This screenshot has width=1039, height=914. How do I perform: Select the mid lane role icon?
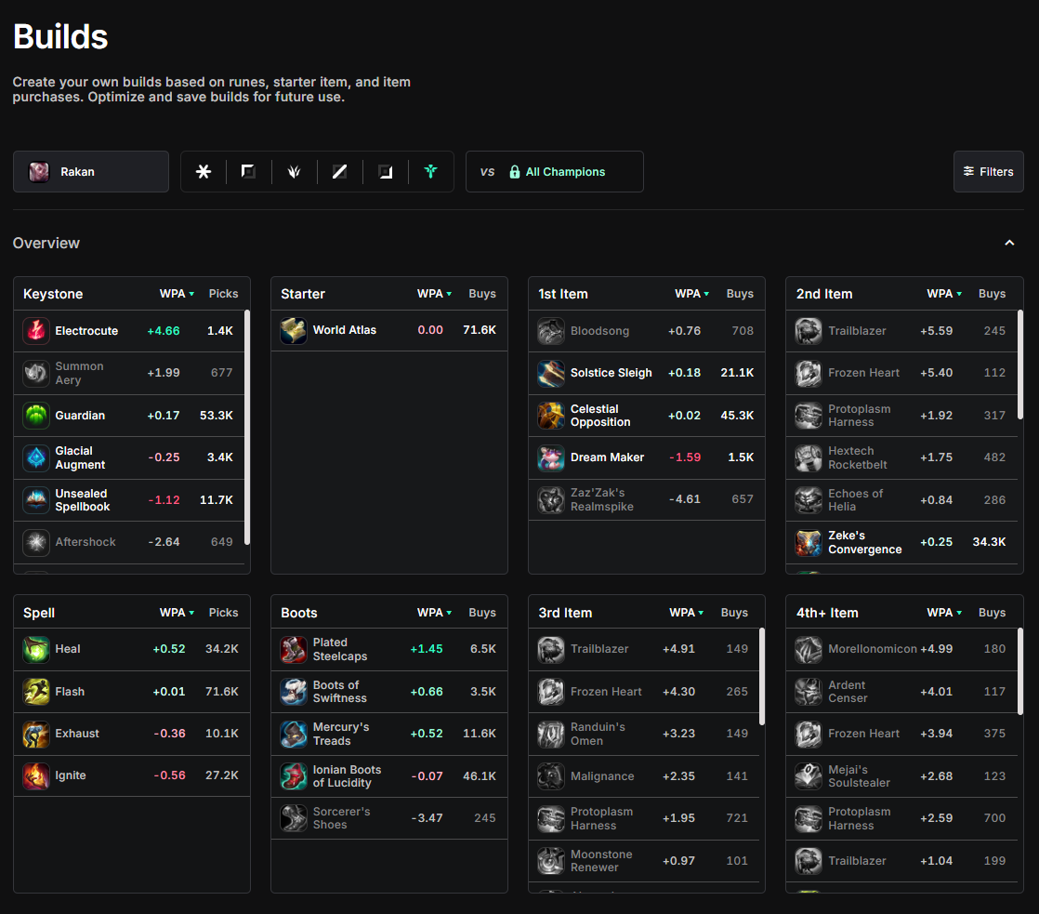339,172
